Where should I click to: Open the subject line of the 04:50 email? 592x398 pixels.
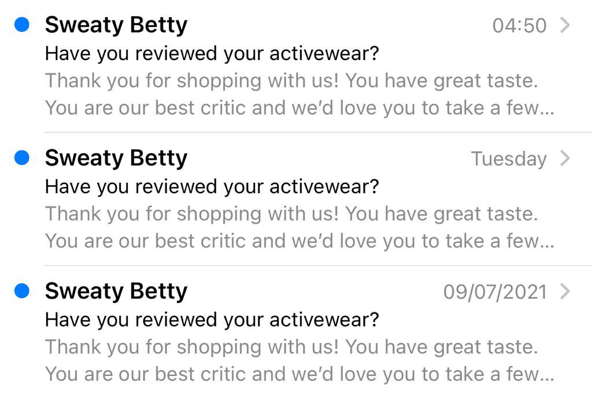point(212,54)
